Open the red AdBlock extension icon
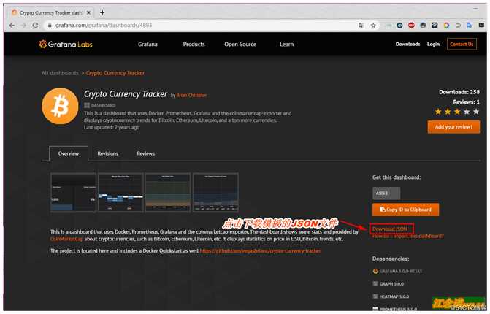490x314 pixels. coord(411,26)
